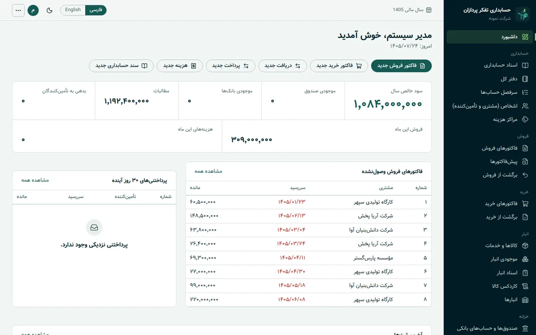Click مشاهده همه in 30-day payables card
This screenshot has height=335, width=536.
pyautogui.click(x=35, y=180)
